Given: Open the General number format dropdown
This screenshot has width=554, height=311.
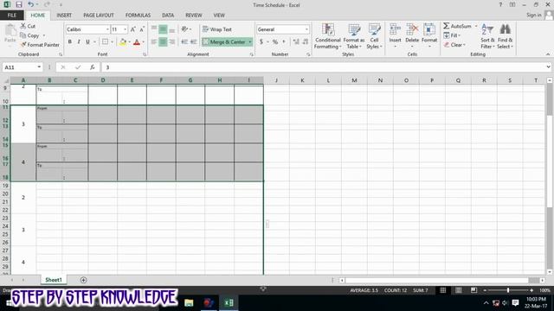Looking at the screenshot, I should click(x=306, y=29).
